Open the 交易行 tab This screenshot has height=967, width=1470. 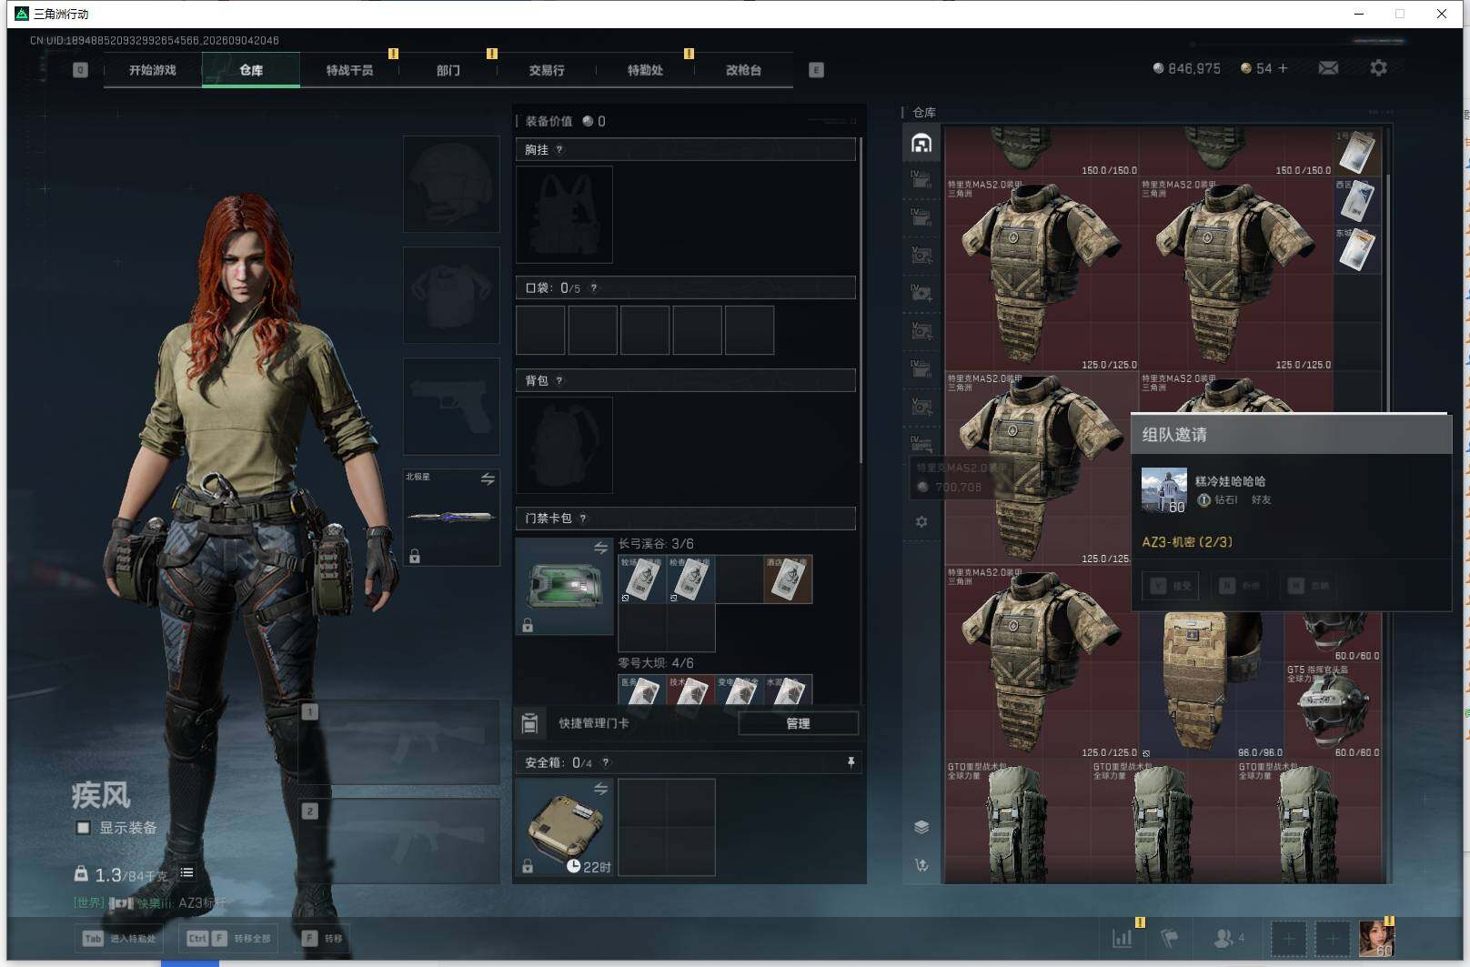pyautogui.click(x=547, y=70)
